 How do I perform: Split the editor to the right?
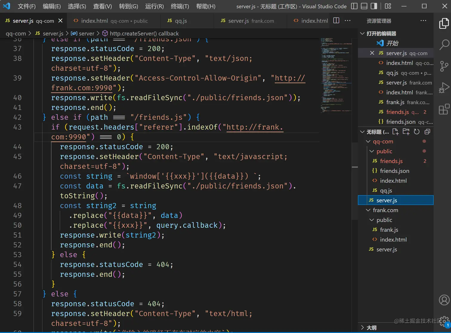click(336, 21)
